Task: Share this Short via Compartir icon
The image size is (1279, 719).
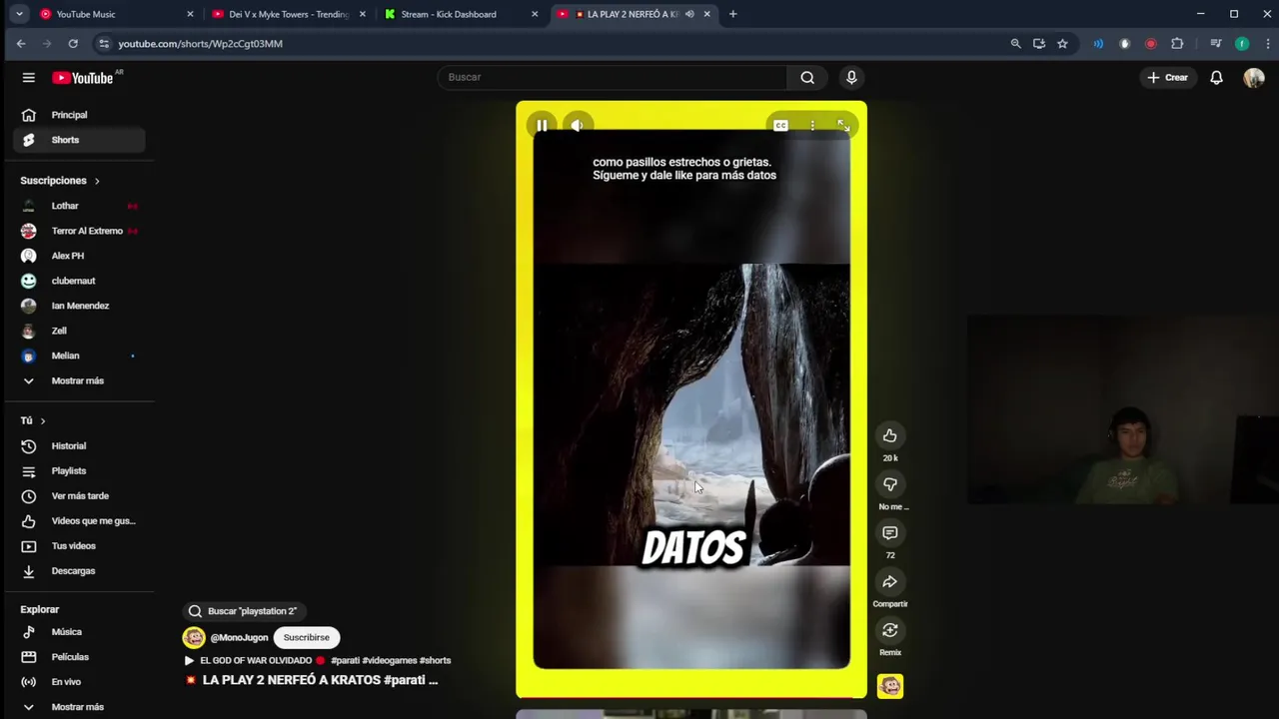Action: pos(889,582)
